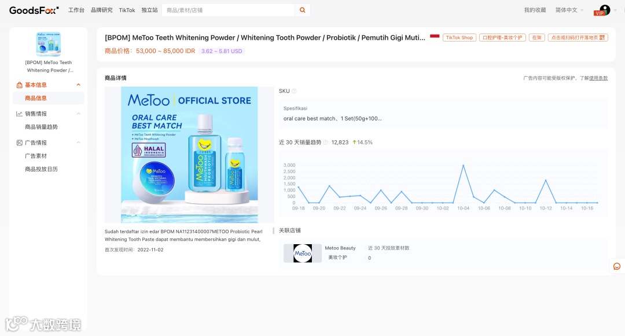
Task: Click the 美妆个护 store tag
Action: coord(337,257)
